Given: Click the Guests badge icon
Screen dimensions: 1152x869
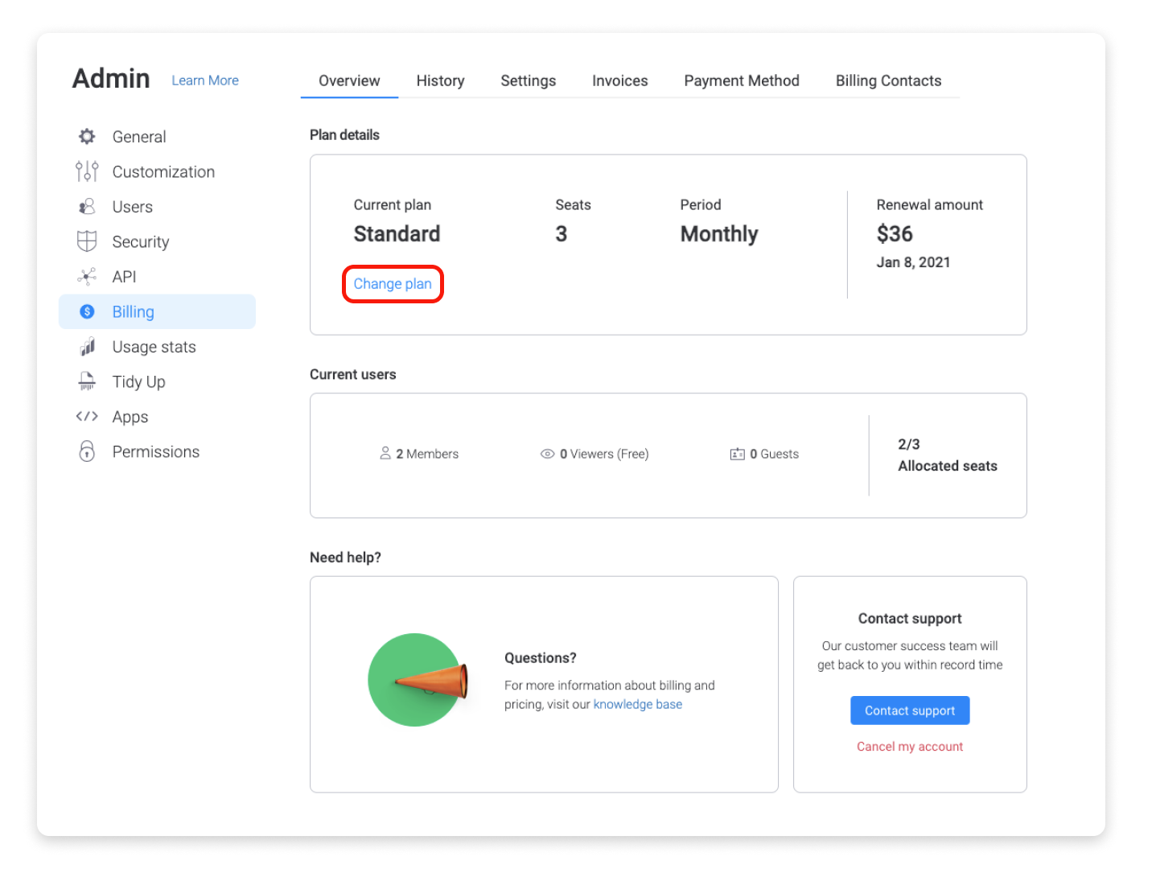Looking at the screenshot, I should tap(737, 454).
